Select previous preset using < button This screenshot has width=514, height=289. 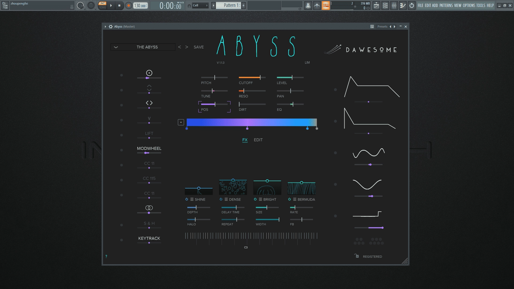coord(179,47)
